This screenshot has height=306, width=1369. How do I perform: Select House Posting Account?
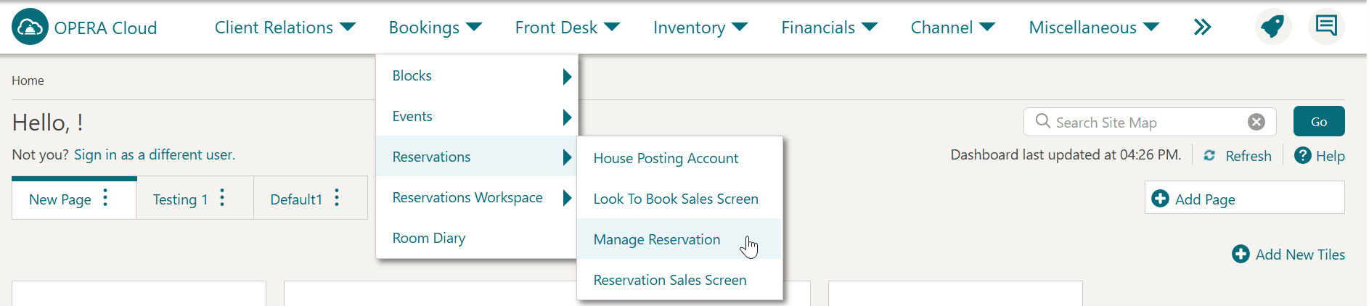click(679, 158)
